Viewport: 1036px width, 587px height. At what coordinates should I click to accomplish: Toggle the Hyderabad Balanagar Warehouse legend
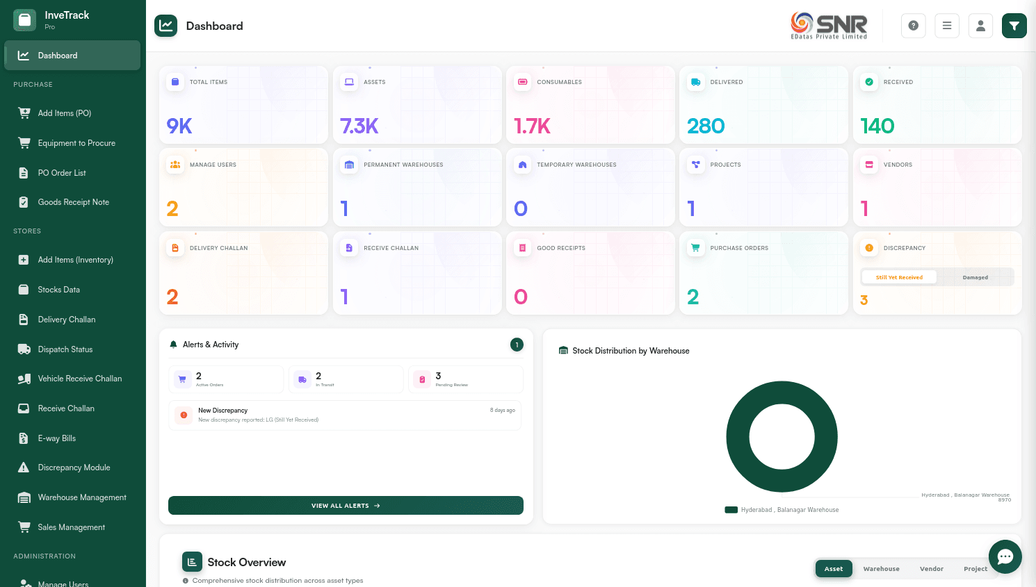(782, 510)
